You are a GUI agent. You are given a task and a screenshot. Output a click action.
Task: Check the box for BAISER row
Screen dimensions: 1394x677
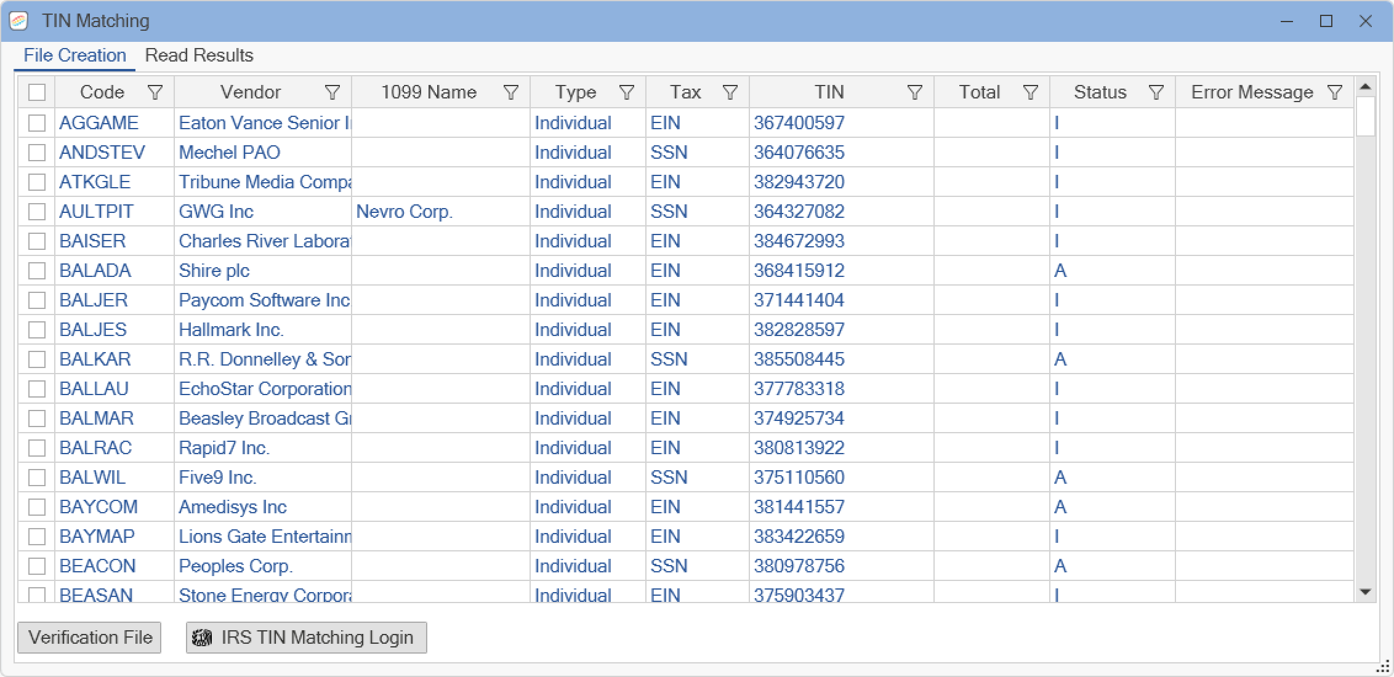click(x=37, y=241)
